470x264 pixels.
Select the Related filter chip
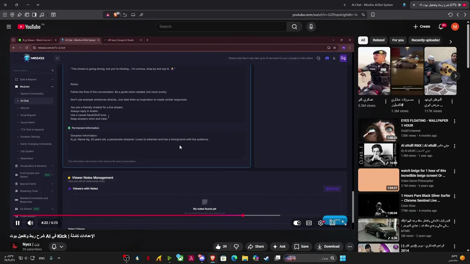click(x=379, y=40)
